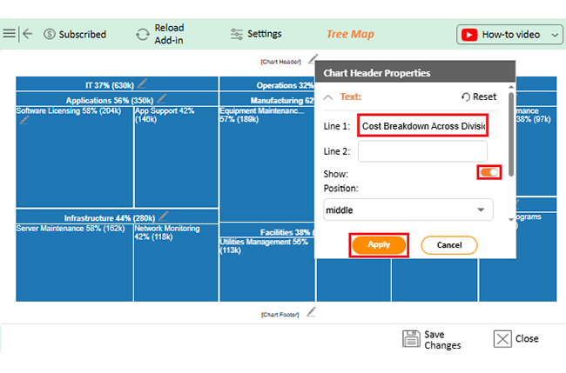Click the empty Line 2 text field

tap(422, 151)
